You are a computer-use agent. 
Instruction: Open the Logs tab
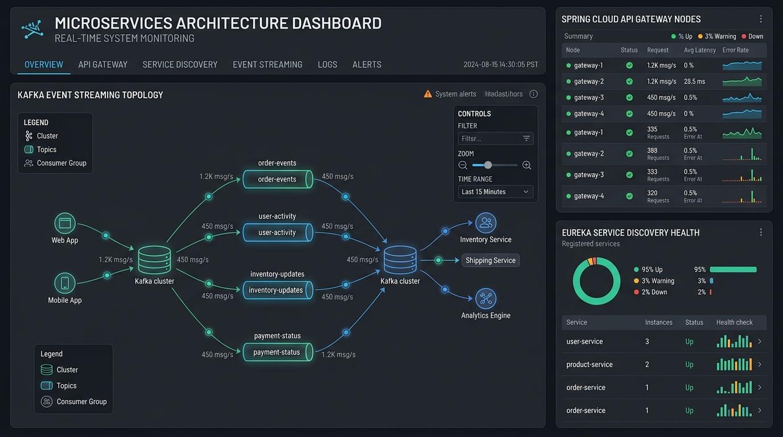pyautogui.click(x=327, y=64)
